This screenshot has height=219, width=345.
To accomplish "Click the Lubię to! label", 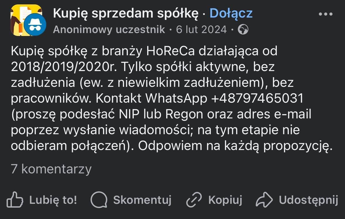I will [52, 200].
